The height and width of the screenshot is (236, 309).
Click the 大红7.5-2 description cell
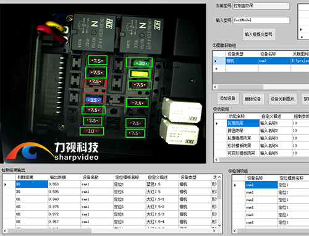coord(163,206)
